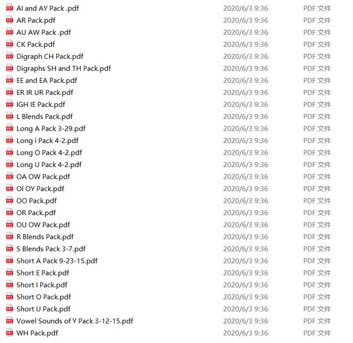Click the date of AU AW Pack .pdf
The image size is (353, 343).
point(245,33)
